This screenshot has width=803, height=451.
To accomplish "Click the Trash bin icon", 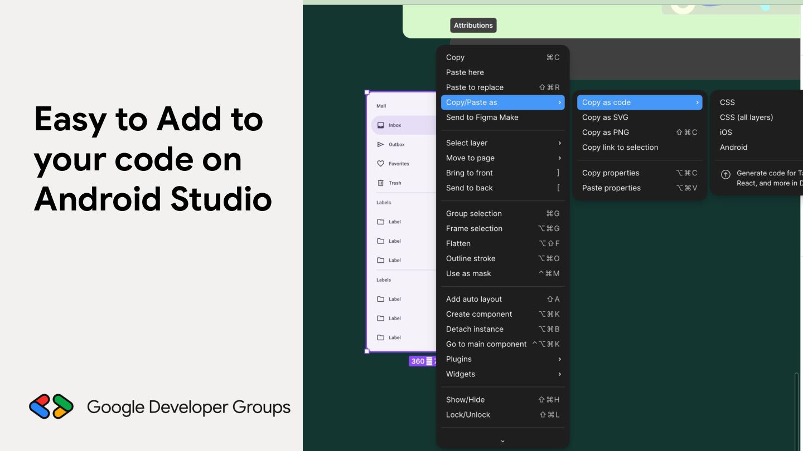I will click(x=381, y=183).
